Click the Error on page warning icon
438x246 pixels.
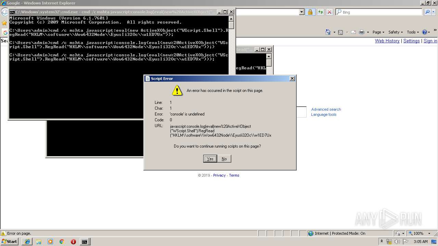[3, 233]
